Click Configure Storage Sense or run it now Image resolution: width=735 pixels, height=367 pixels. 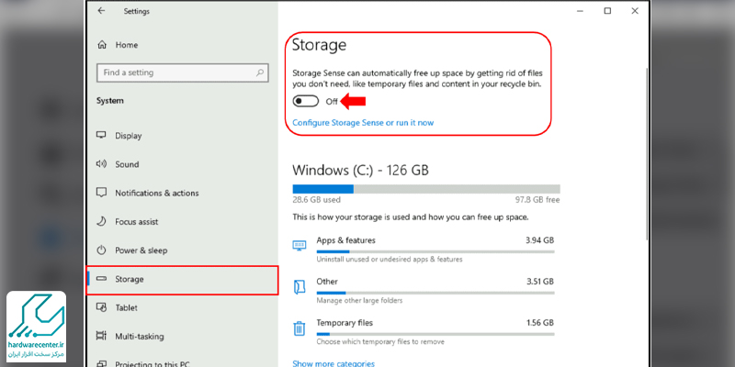tap(363, 123)
